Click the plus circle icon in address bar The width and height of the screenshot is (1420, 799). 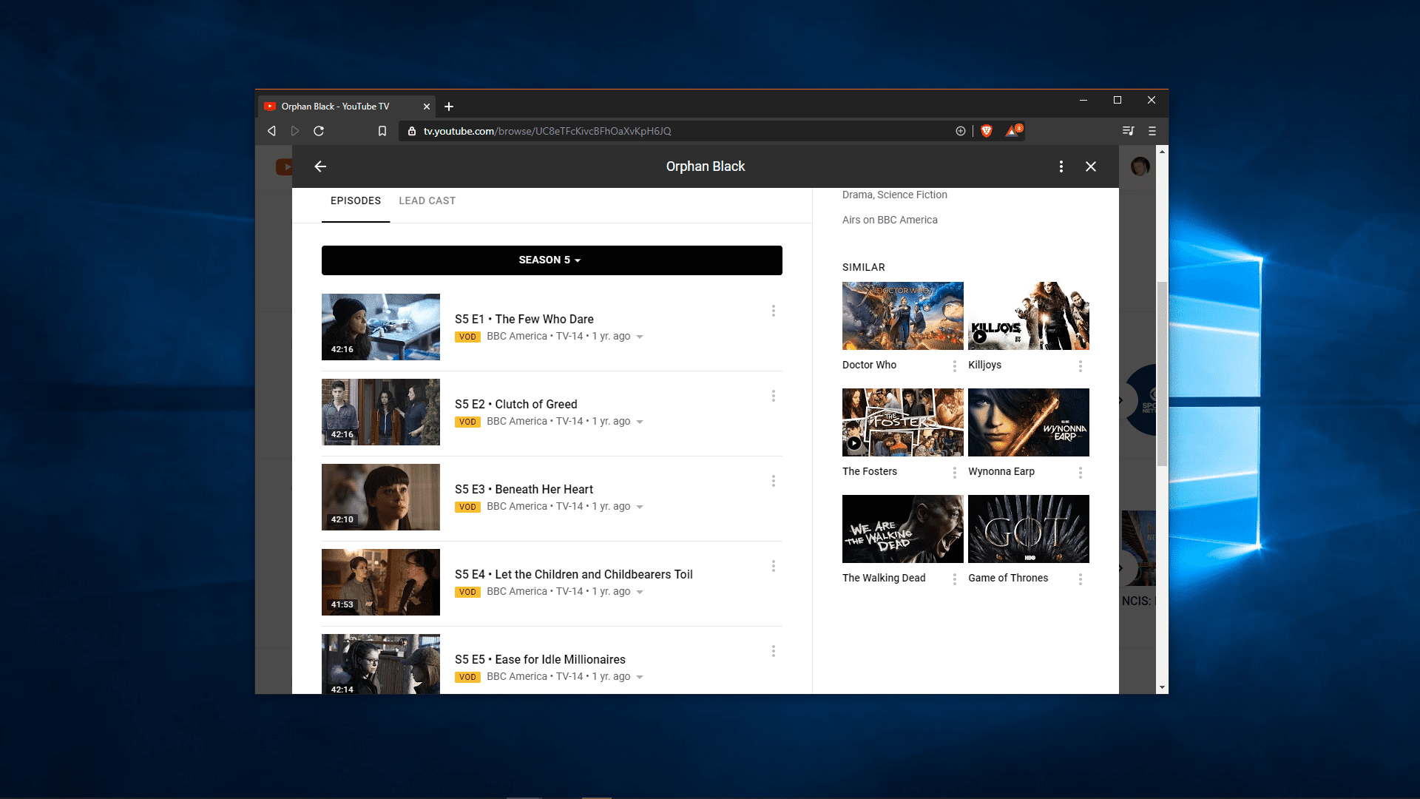pyautogui.click(x=961, y=131)
